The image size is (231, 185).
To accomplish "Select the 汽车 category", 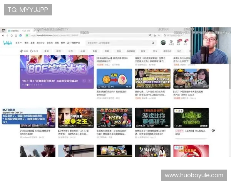I will pyautogui.click(x=155, y=51).
